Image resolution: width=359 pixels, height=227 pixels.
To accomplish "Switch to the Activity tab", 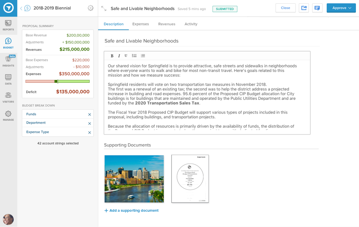I will [x=191, y=24].
